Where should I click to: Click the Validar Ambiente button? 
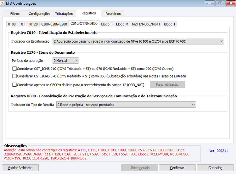point(20,168)
